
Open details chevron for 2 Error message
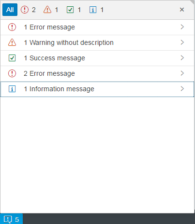click(x=182, y=73)
